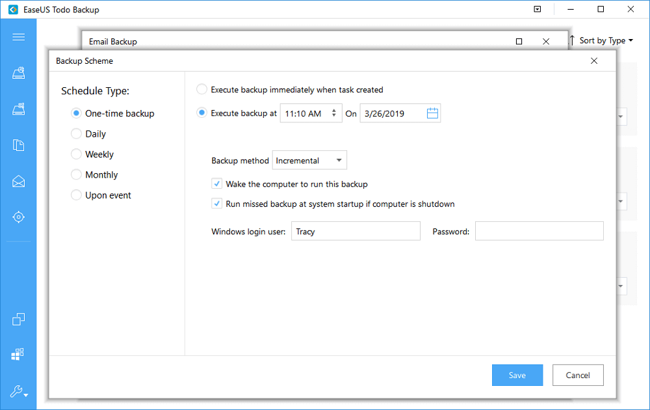Select Daily schedule type
Screen dimensions: 650x410
[x=88, y=133]
